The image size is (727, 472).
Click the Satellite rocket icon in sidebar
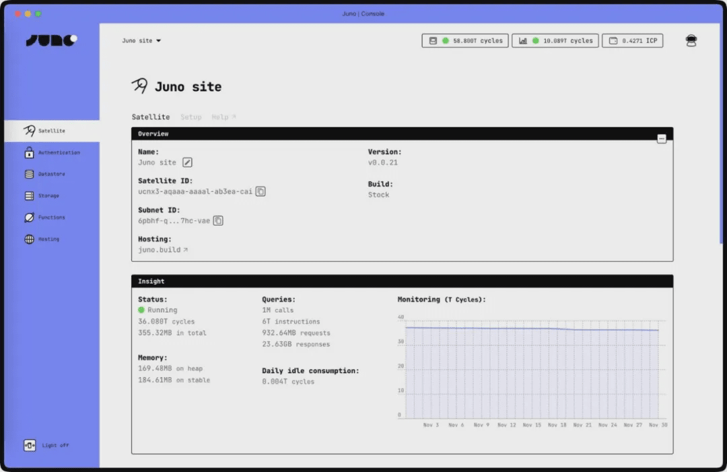[29, 131]
